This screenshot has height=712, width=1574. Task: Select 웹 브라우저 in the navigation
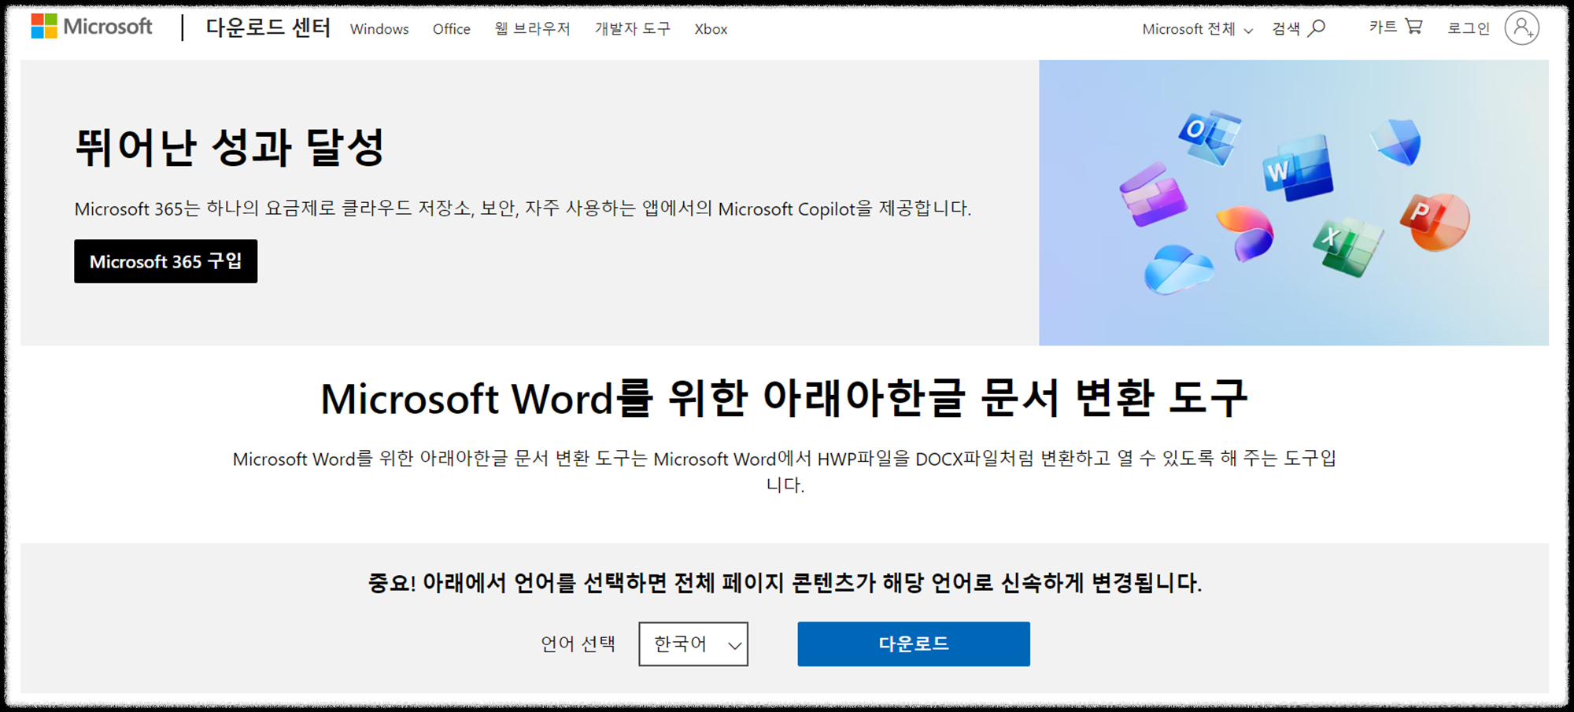[x=533, y=29]
